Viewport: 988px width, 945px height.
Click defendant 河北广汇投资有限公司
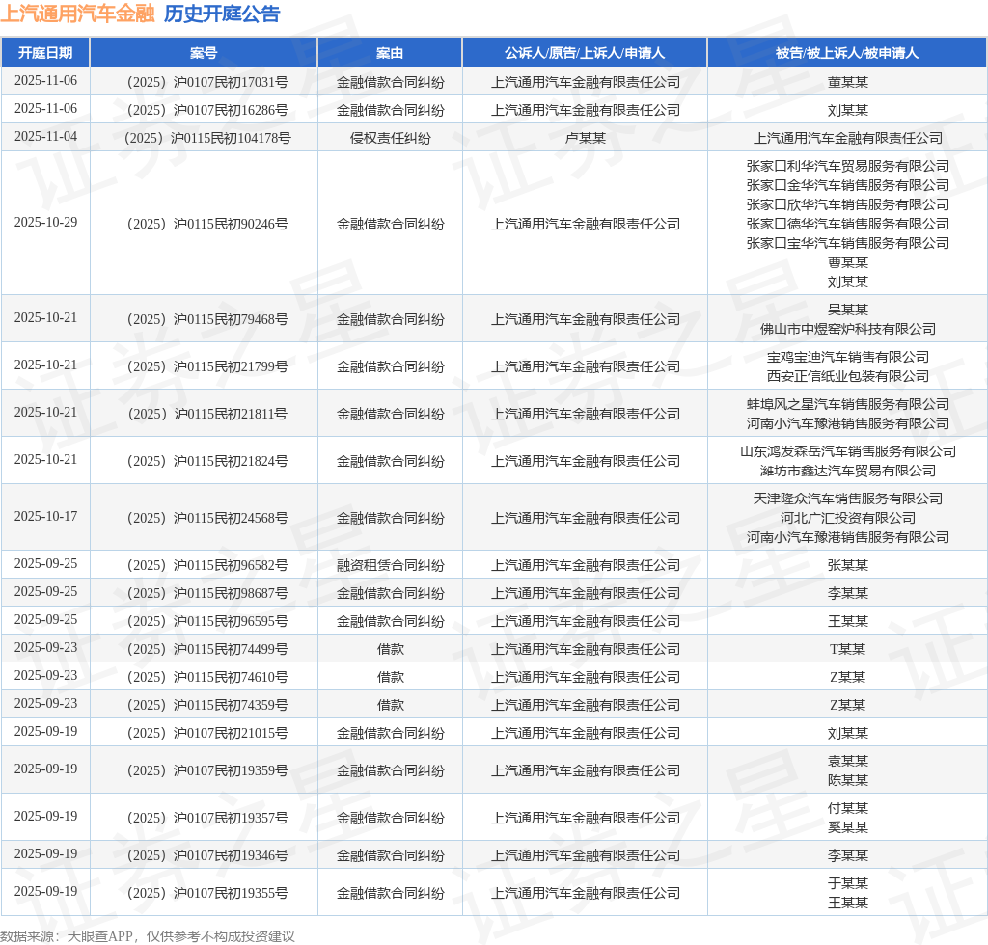pos(847,518)
